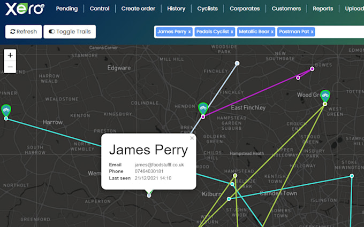The height and width of the screenshot is (227, 364).
Task: Select cyclist marker near Hendon
Action: (203, 108)
